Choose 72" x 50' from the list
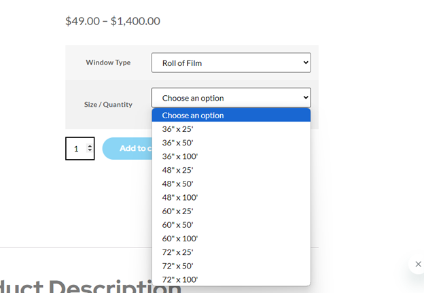Screen dimensions: 424x293 point(231,266)
